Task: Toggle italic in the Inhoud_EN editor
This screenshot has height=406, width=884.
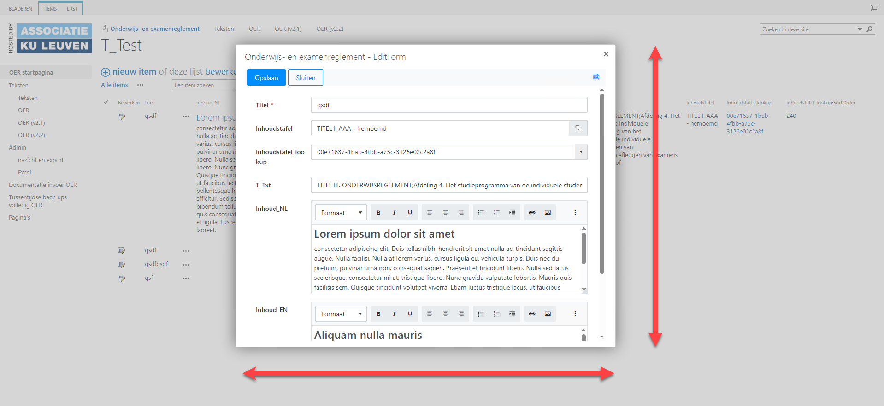Action: coord(394,314)
